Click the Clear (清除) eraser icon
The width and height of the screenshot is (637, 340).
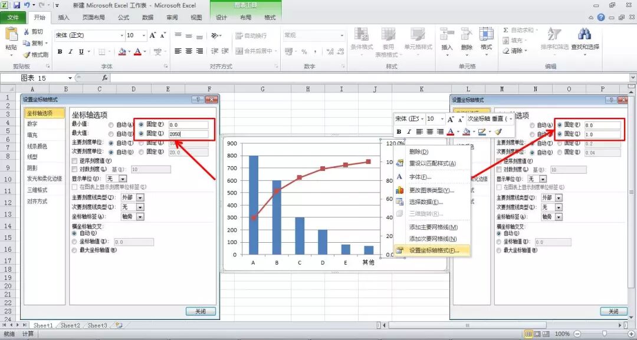coord(506,51)
